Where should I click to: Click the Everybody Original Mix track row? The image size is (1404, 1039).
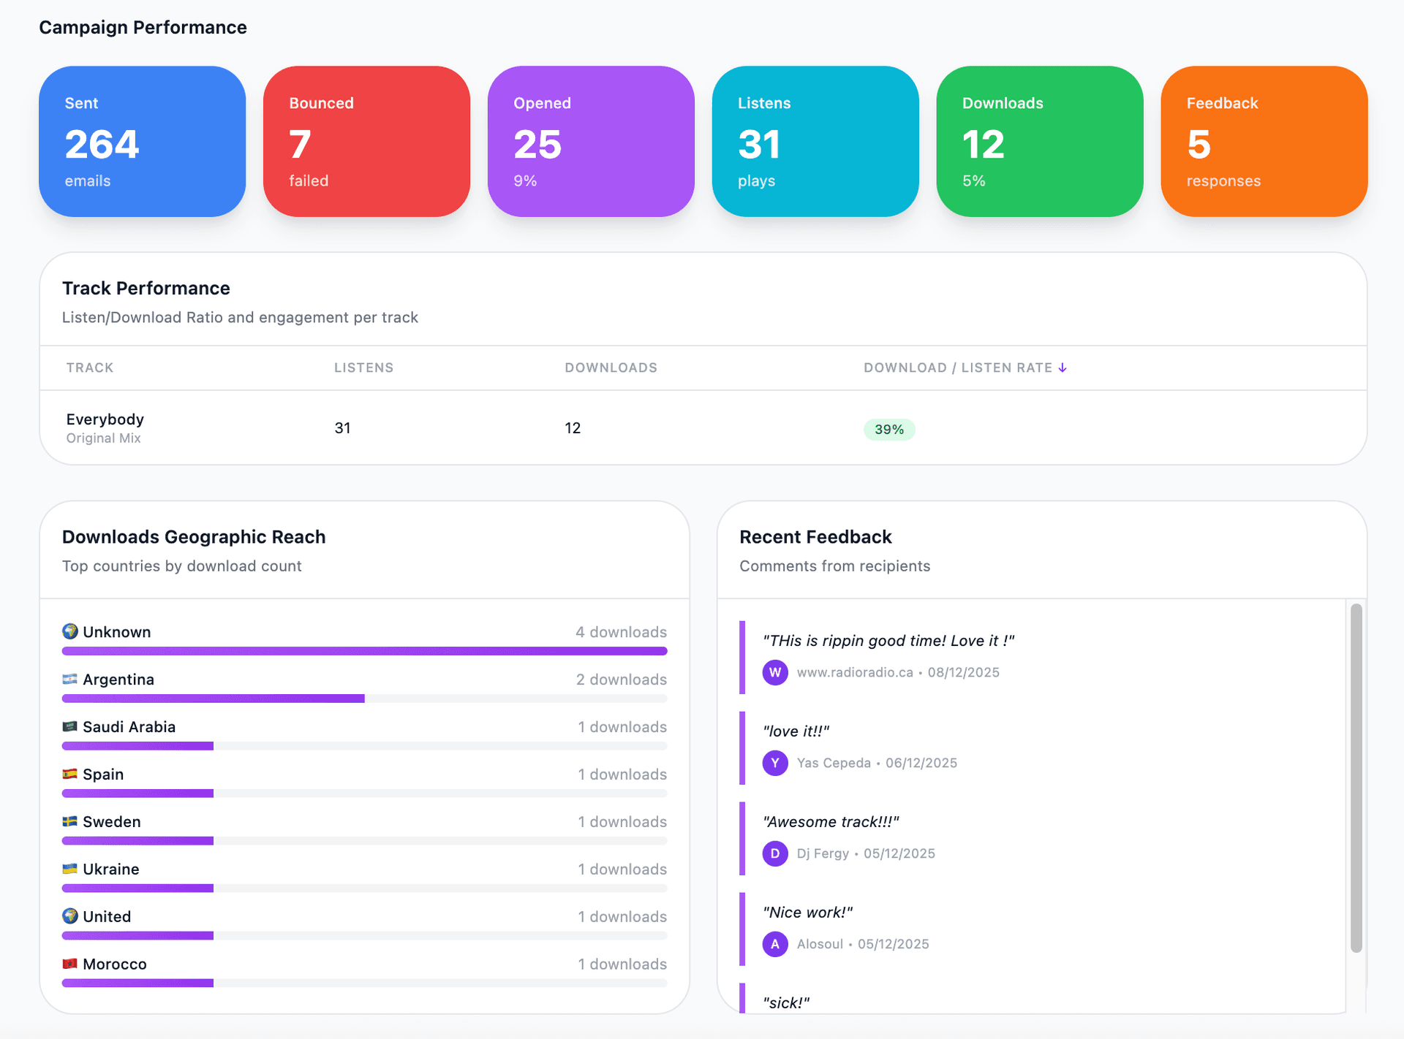click(105, 428)
